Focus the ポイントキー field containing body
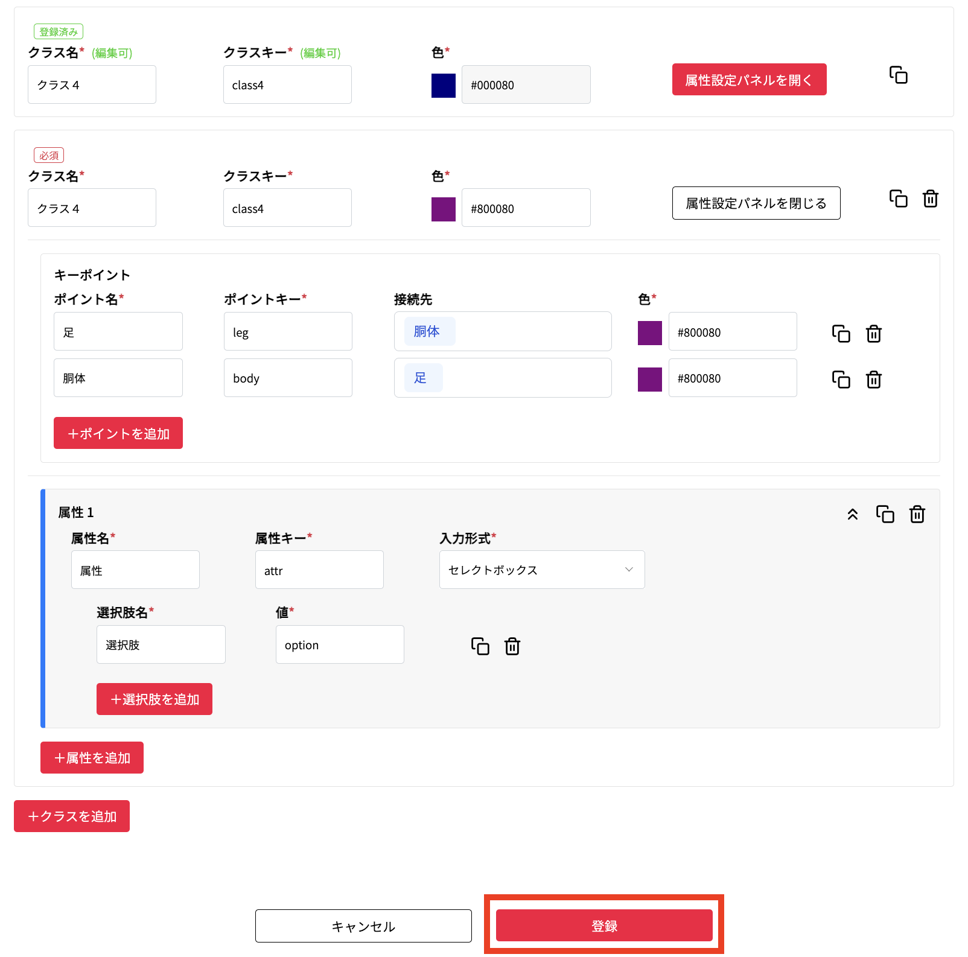The image size is (968, 957). tap(288, 378)
